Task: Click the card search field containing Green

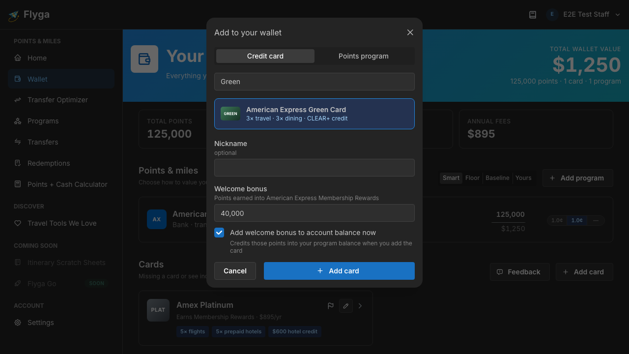Action: click(x=314, y=82)
